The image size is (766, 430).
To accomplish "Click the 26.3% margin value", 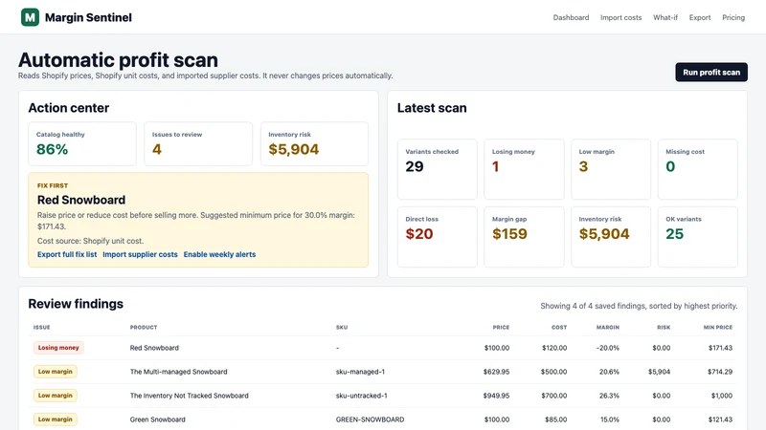I will 609,396.
